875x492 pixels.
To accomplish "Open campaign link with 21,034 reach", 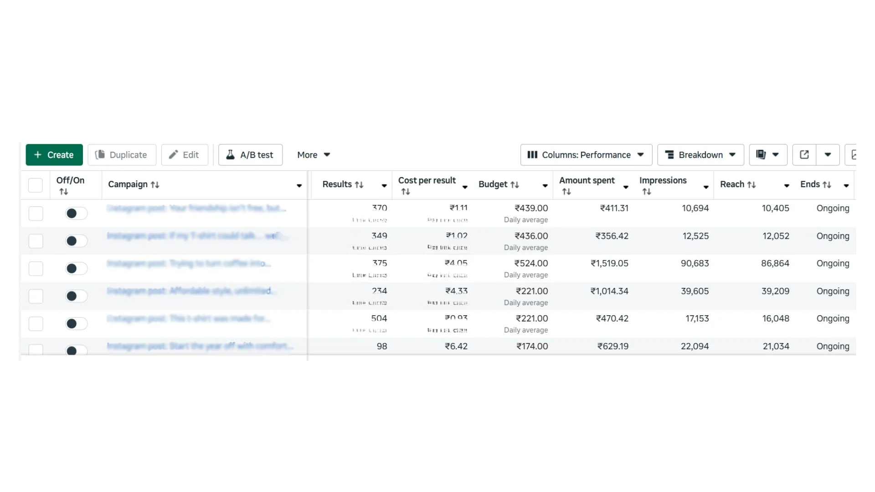I will pyautogui.click(x=200, y=346).
